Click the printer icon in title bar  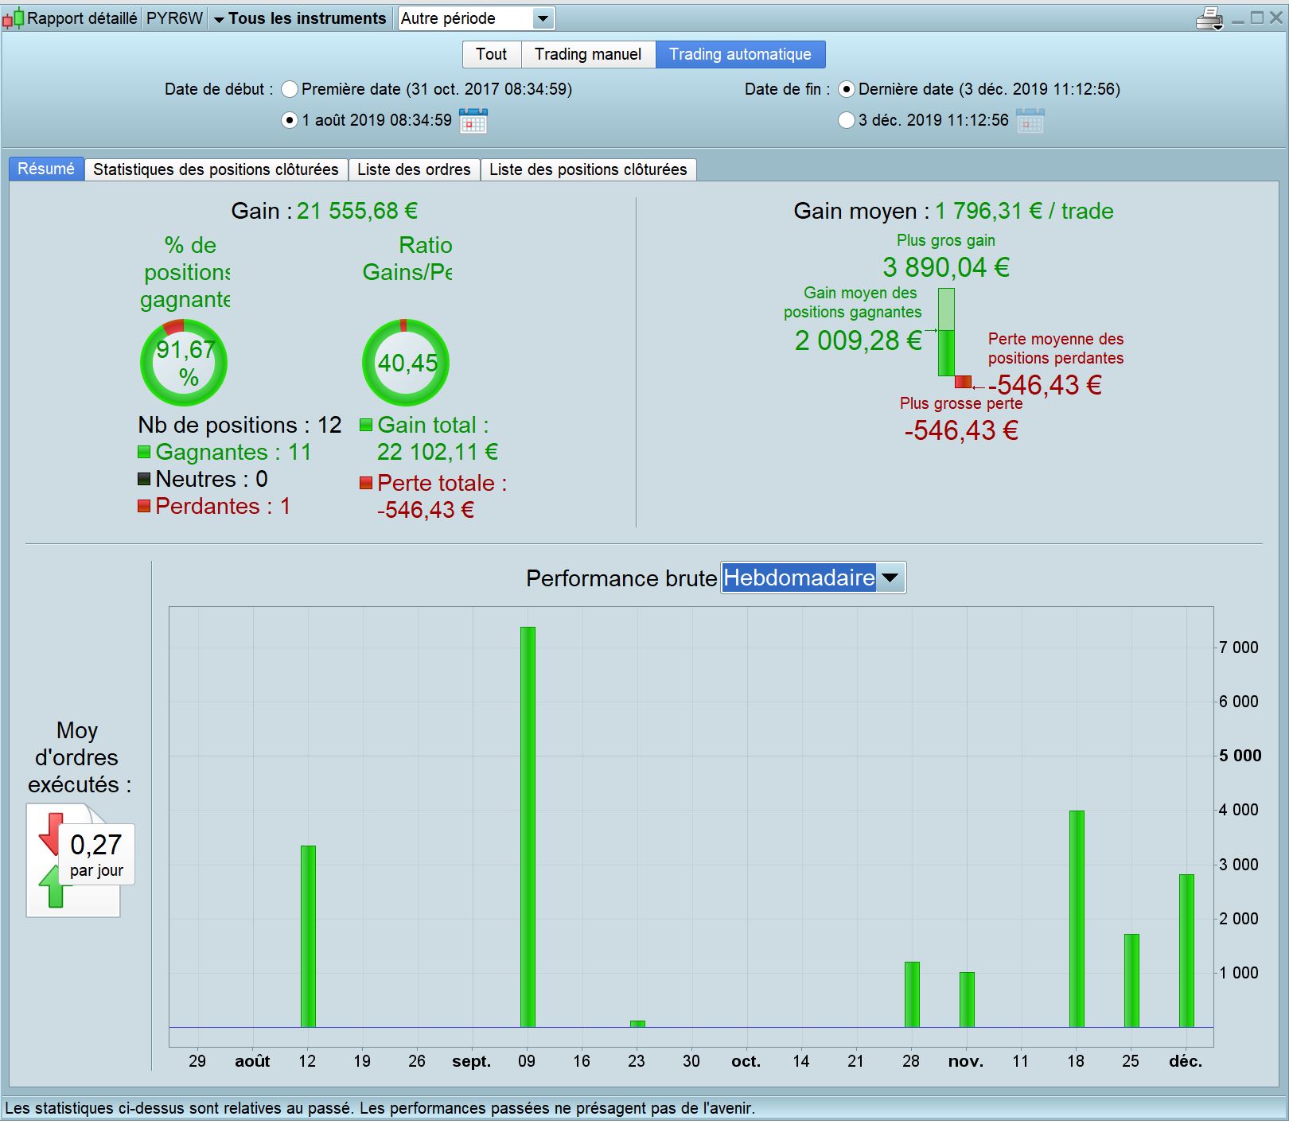(x=1209, y=18)
